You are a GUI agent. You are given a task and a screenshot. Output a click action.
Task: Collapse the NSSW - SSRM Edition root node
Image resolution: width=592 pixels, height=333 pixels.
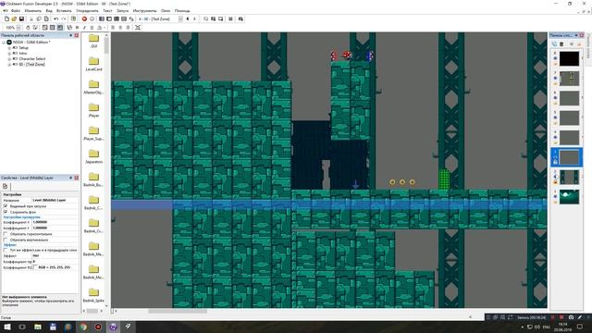point(4,43)
